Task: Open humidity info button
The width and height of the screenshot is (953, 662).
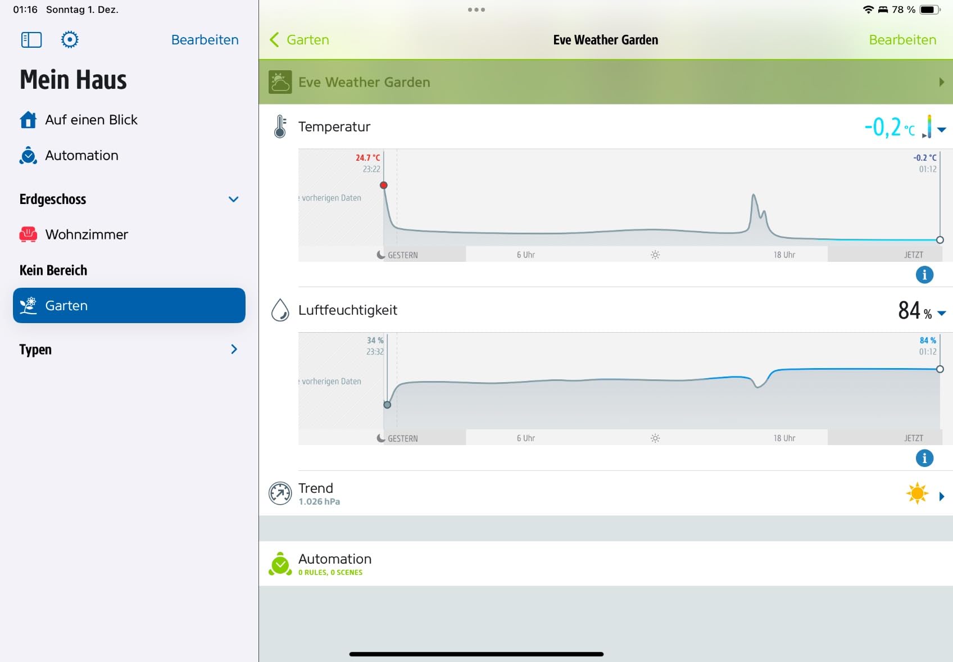Action: (924, 458)
